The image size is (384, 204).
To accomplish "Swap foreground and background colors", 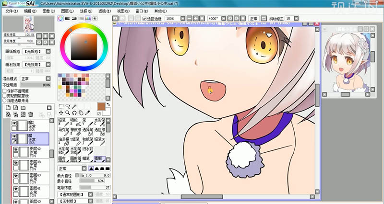I will pos(108,104).
